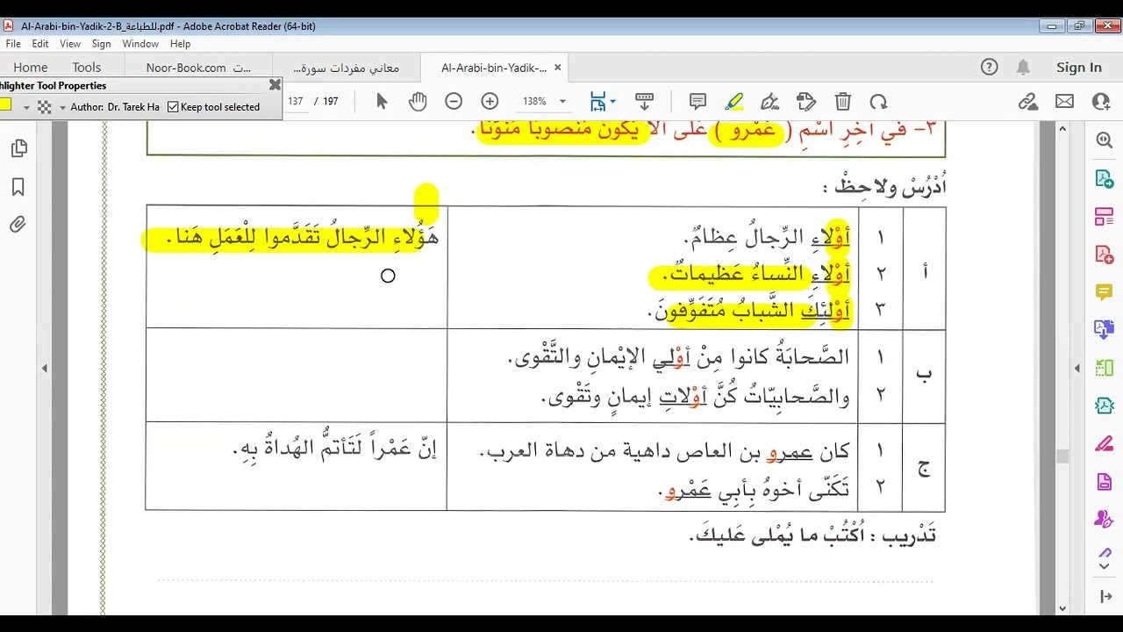Click the scrolling mode keyboard-arrow icon
This screenshot has width=1123, height=632.
645,101
